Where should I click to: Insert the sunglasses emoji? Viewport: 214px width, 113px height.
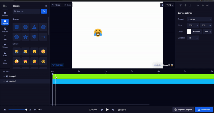pyautogui.click(x=43, y=61)
